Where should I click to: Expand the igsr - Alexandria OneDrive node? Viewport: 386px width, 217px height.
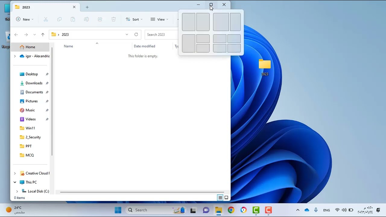(x=15, y=56)
